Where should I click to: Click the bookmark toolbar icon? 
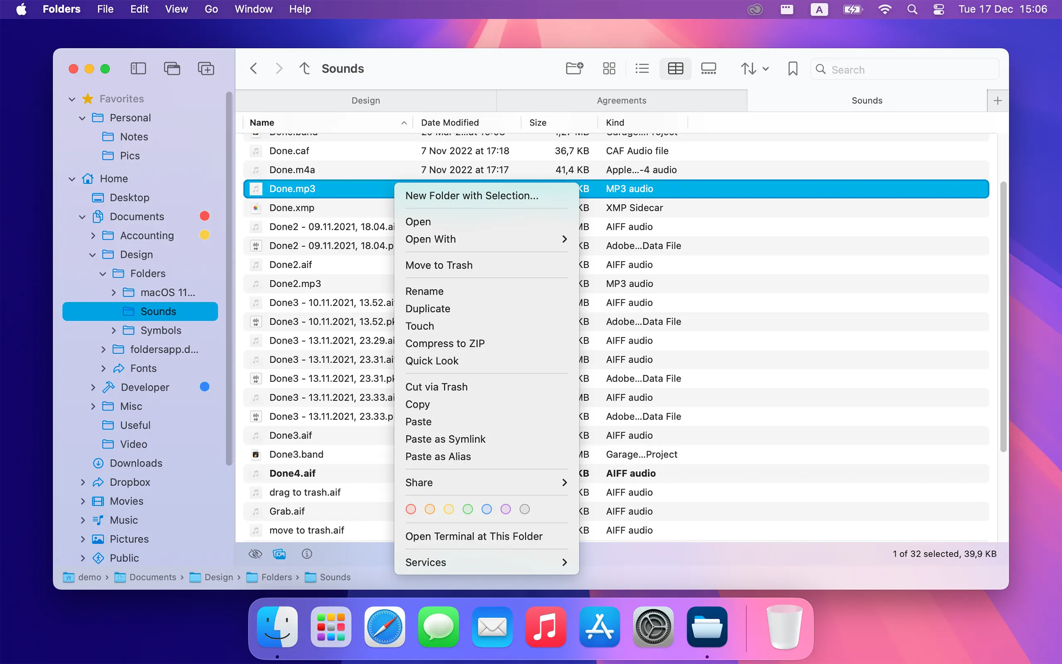pos(792,68)
